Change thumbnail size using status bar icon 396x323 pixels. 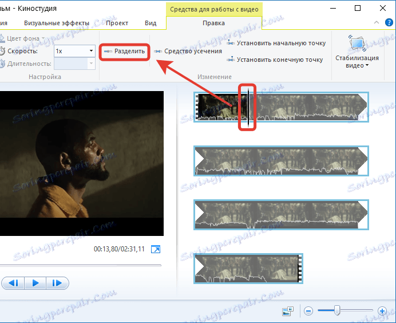point(288,311)
